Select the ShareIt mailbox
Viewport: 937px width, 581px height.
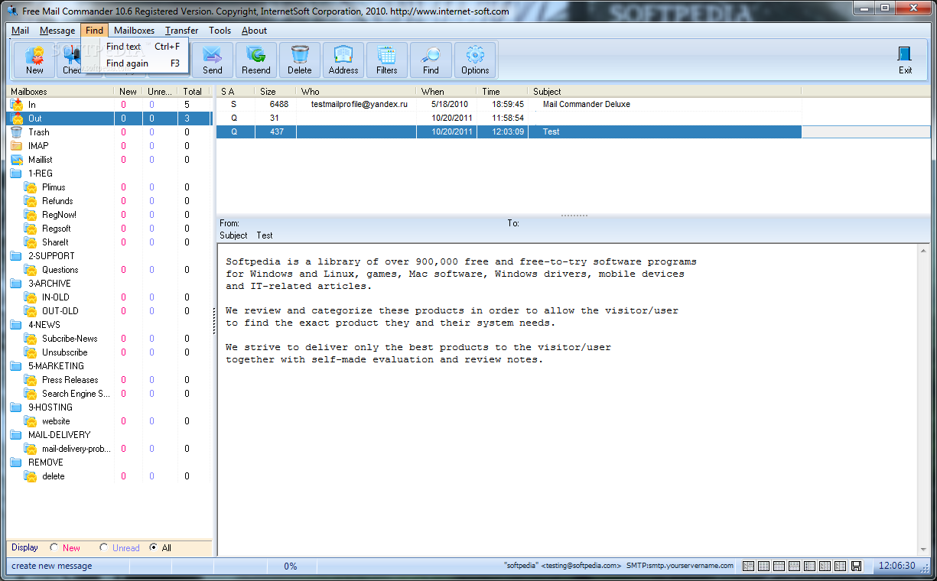pos(55,242)
